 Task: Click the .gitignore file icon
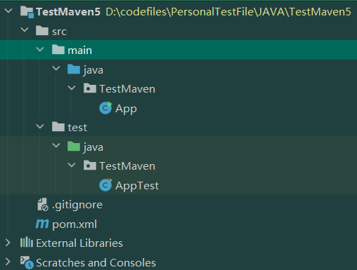coord(43,204)
